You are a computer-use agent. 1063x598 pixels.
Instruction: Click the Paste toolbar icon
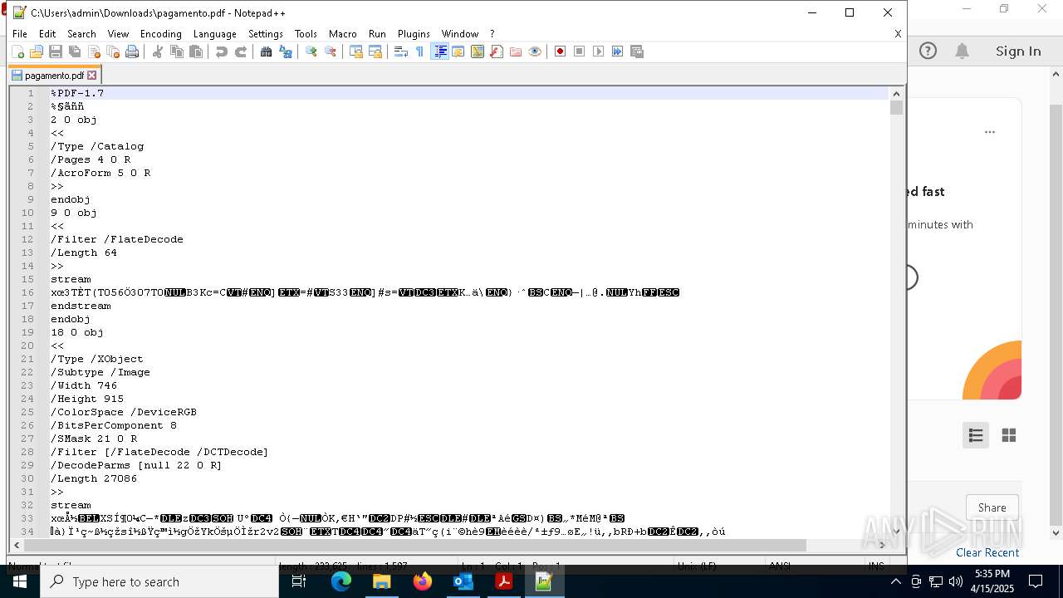[196, 51]
